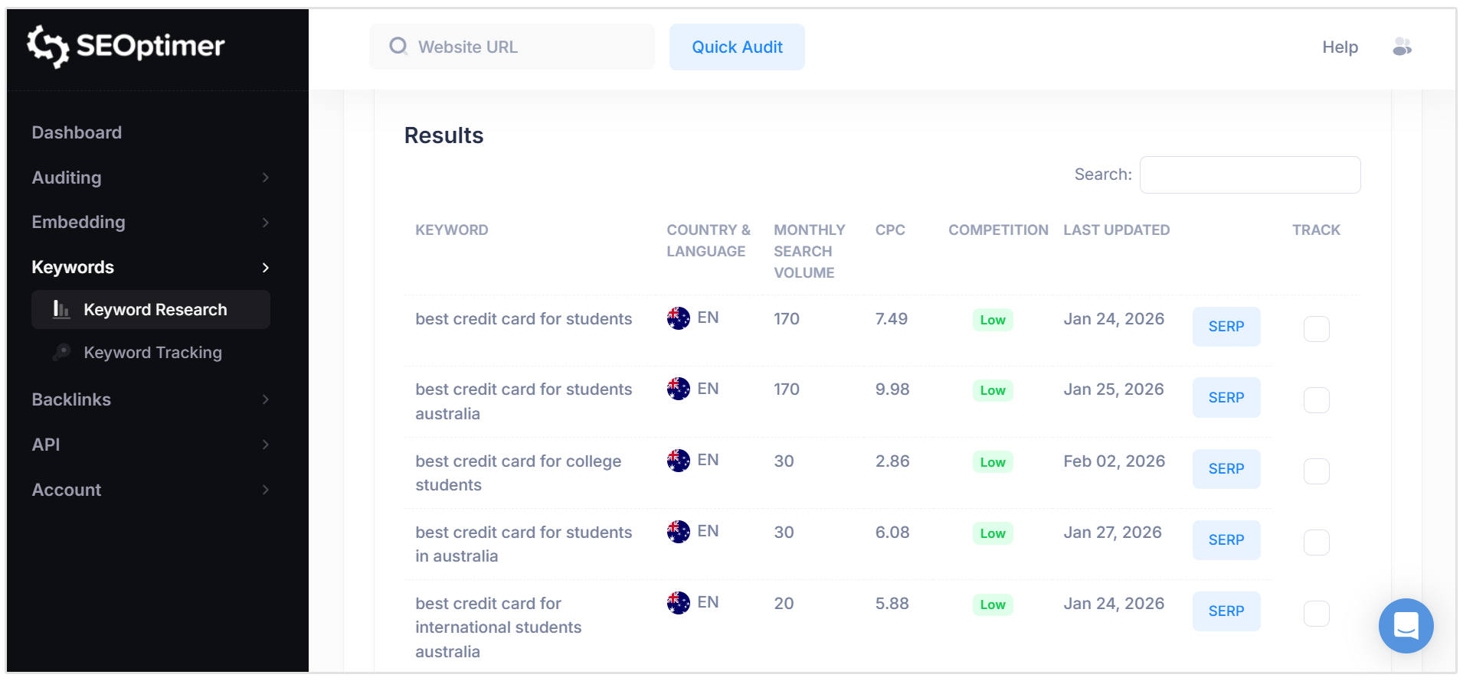Open the chat support bubble
This screenshot has width=1463, height=681.
1405,626
